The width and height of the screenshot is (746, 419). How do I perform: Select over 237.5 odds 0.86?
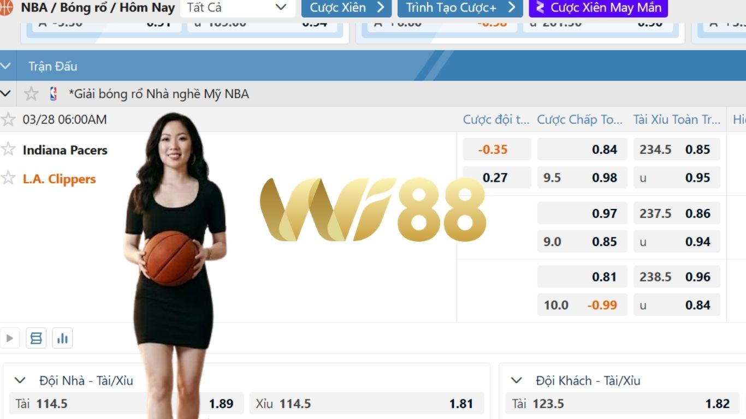[x=677, y=213]
